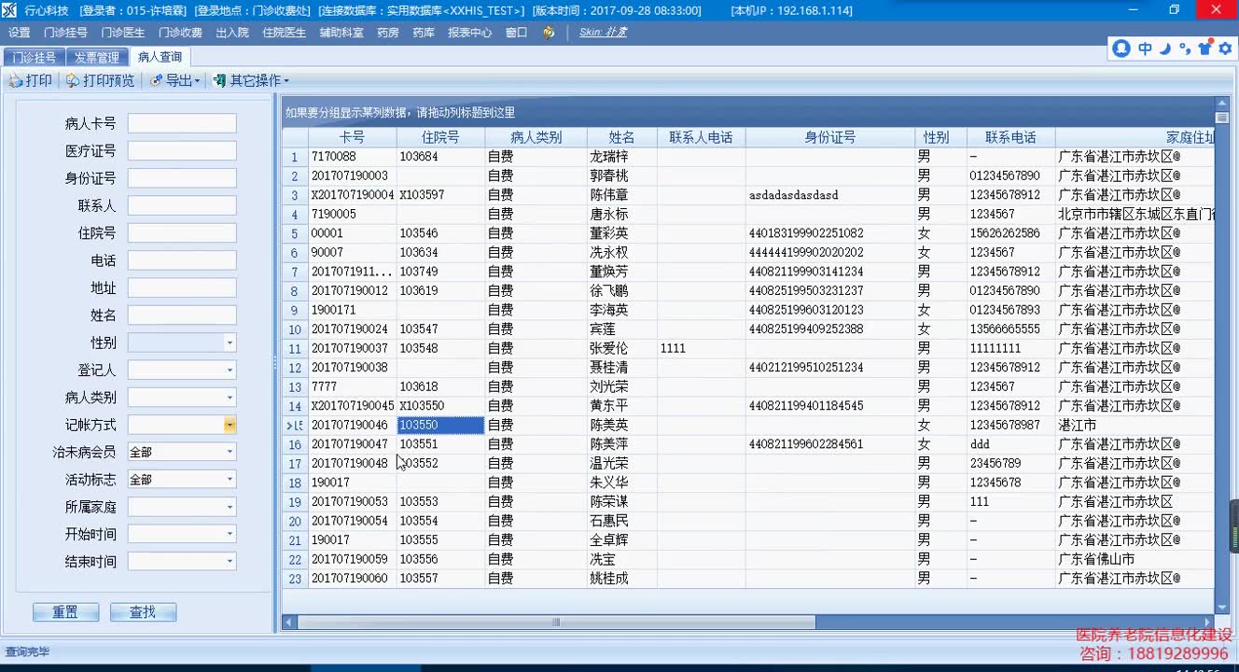
Task: Click the 地址 input field
Action: (x=182, y=287)
